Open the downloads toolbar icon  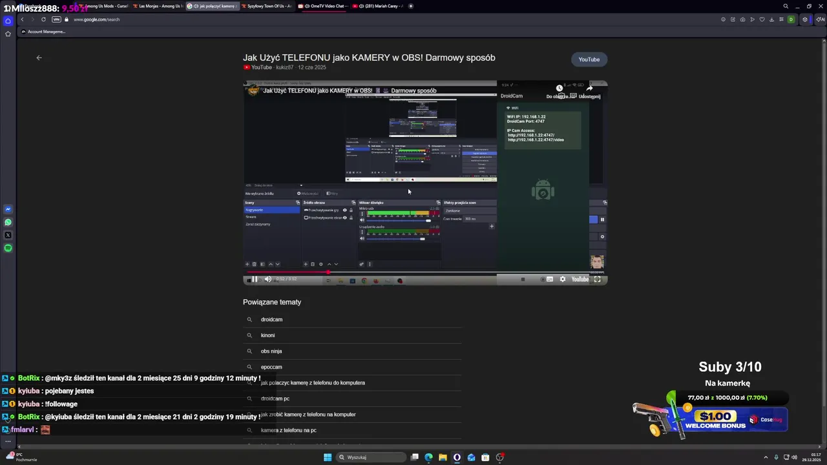pos(771,19)
